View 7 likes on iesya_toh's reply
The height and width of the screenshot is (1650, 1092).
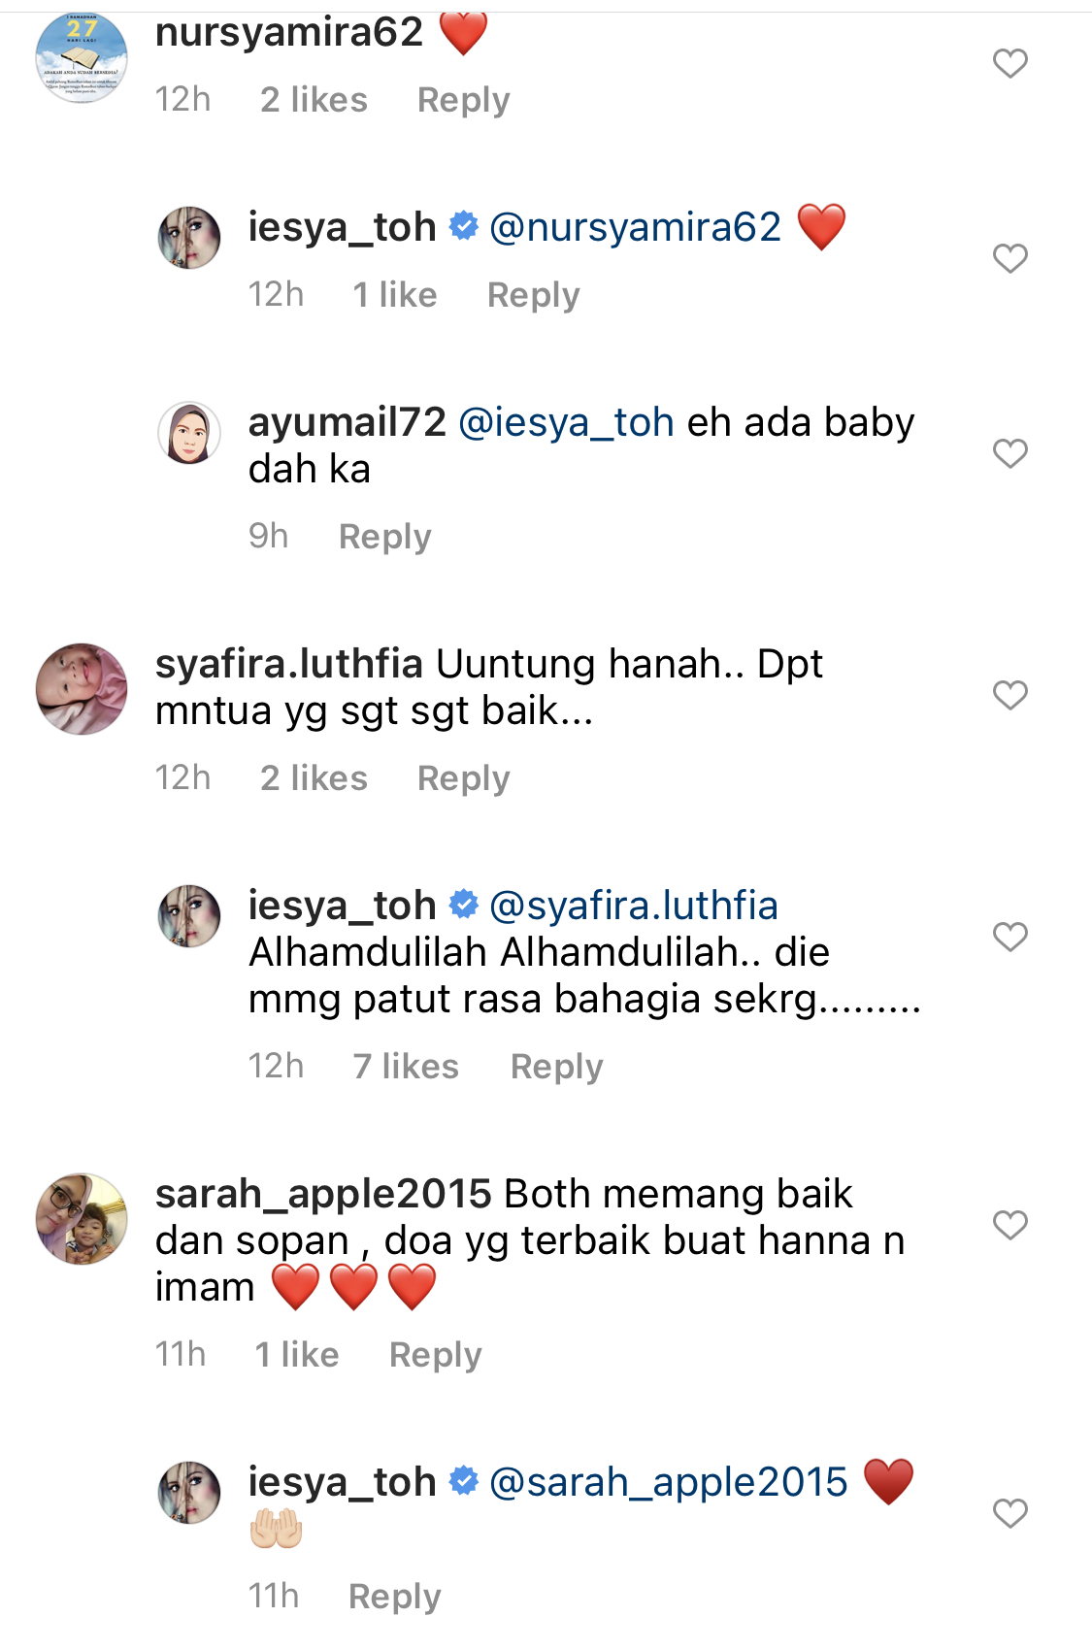point(406,1067)
